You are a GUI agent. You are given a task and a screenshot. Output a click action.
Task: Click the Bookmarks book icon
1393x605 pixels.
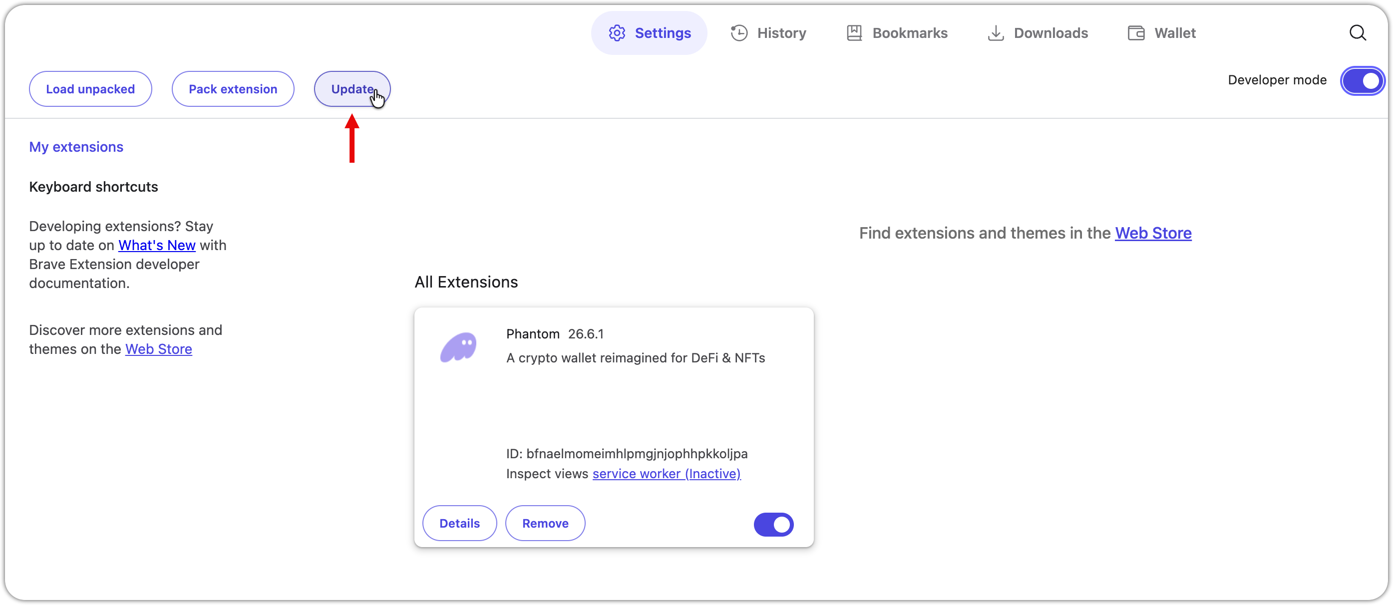pyautogui.click(x=854, y=33)
